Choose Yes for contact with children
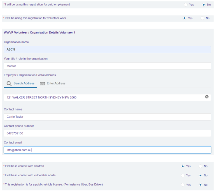Screen dimensions: 215x192 point(183,166)
